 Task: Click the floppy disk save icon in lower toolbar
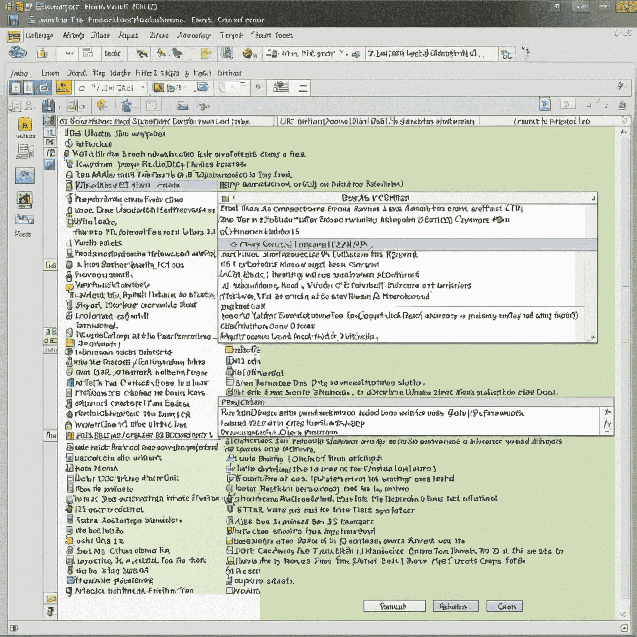[48, 106]
